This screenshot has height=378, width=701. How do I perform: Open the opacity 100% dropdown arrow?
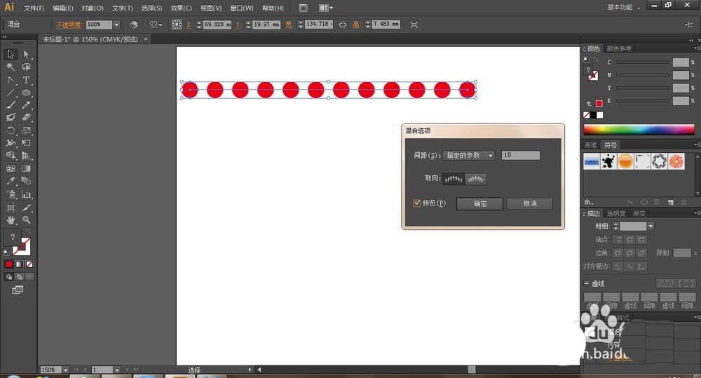click(x=116, y=25)
